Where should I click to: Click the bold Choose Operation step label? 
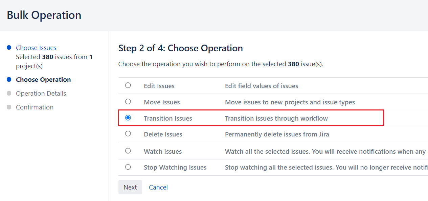tap(43, 79)
